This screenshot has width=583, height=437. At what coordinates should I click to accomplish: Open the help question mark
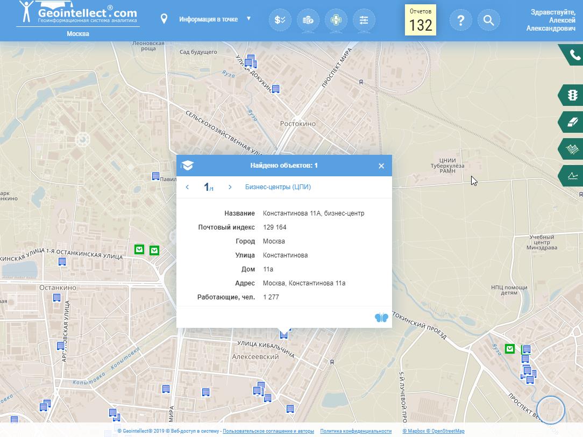[460, 20]
